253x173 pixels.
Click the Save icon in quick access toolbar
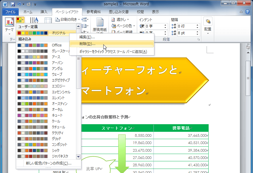(x=13, y=4)
